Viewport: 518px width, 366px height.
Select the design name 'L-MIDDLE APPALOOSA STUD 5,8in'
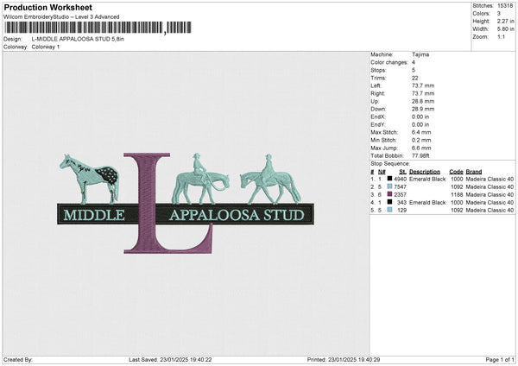78,39
